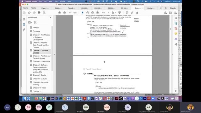Screen dimensions: 201x113
Task: Print the document using the printer icon
Action: (39, 13)
